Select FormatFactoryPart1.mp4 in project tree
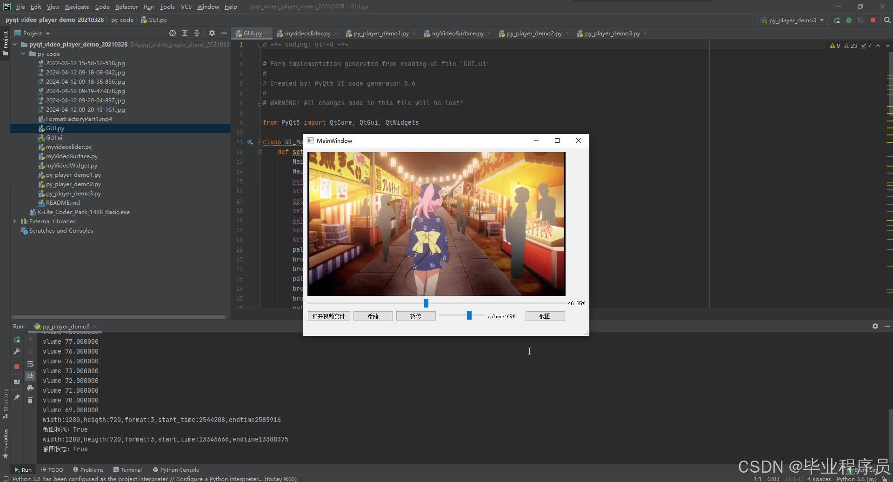Image resolution: width=893 pixels, height=482 pixels. [79, 119]
